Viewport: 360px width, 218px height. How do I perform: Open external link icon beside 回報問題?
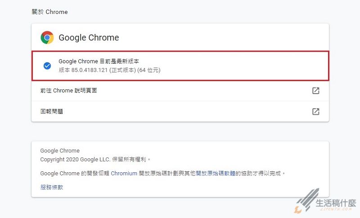pos(316,112)
